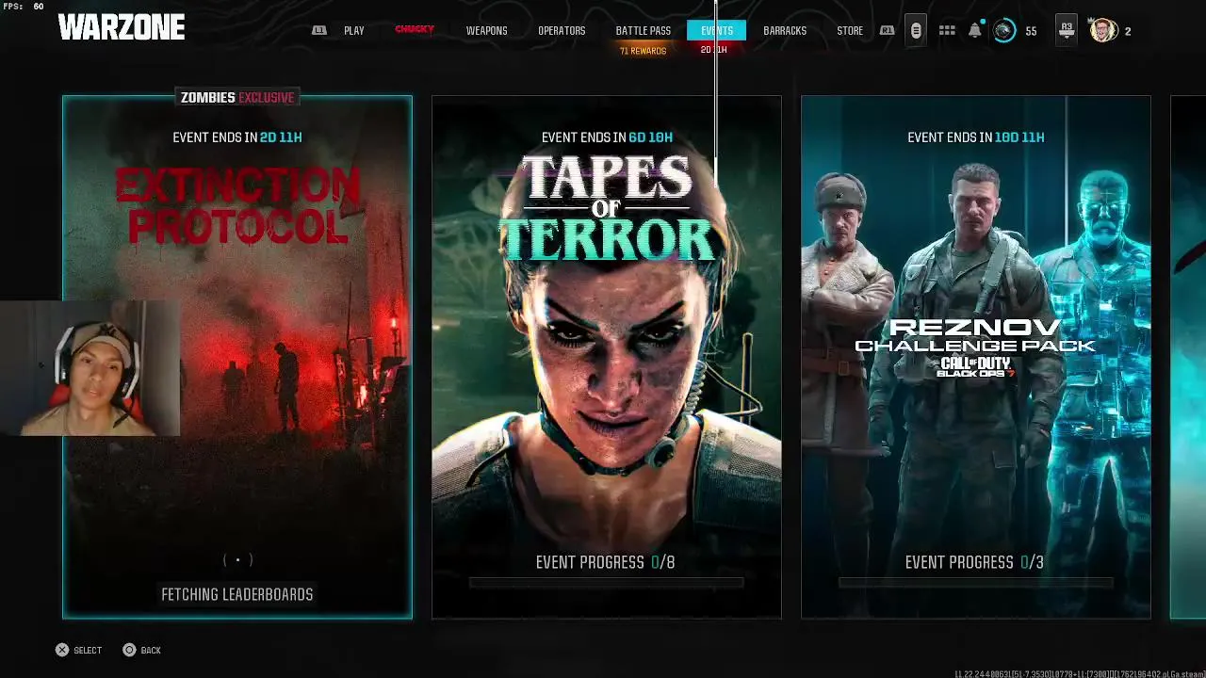Screen dimensions: 1206x678
Task: Open the Reznov Challenge Pack event card
Action: pos(976,357)
